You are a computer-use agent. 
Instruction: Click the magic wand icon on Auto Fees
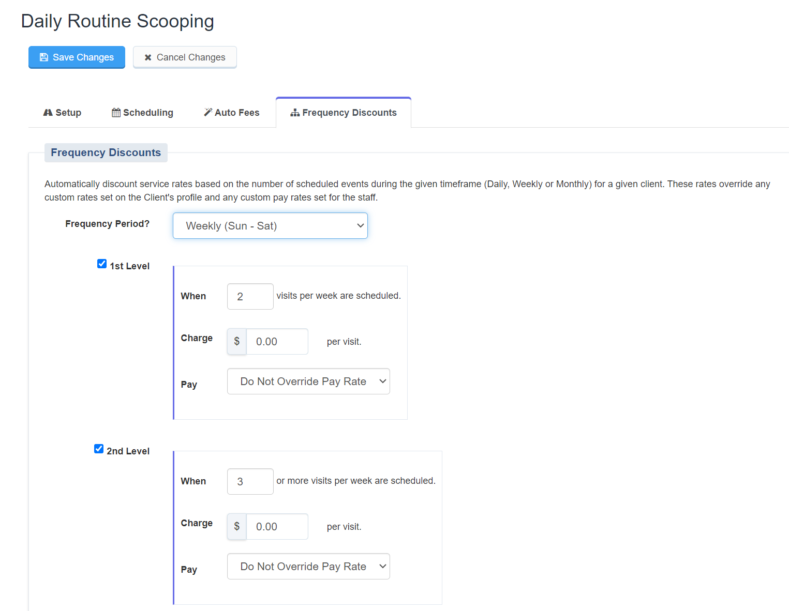[x=208, y=112]
